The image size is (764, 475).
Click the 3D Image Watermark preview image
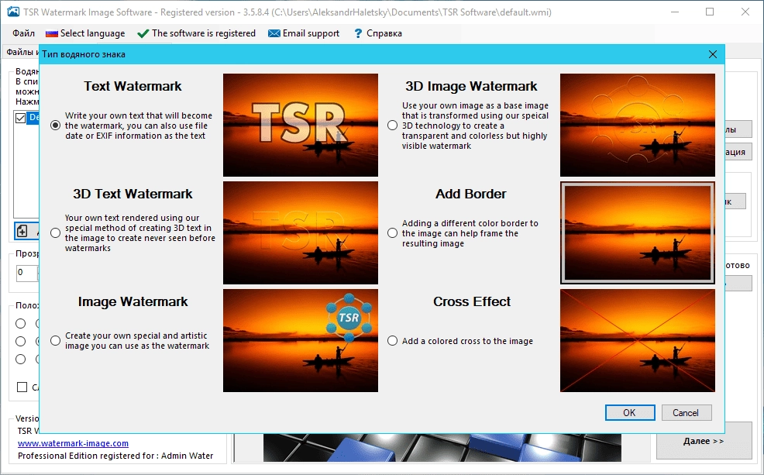638,126
